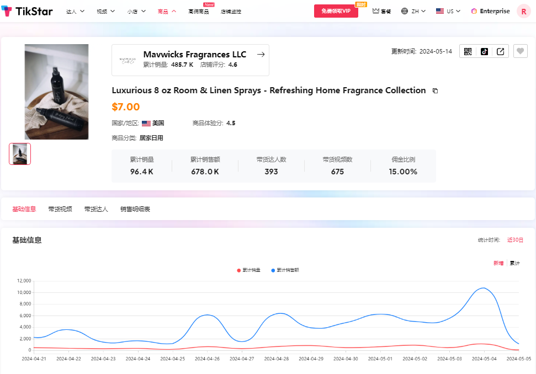Screen dimensions: 536x374
Task: Collapse the 商品 dropdown menu
Action: click(167, 12)
